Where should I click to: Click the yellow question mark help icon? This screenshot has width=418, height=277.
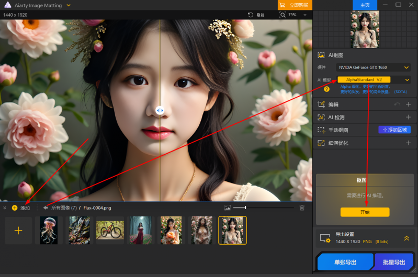point(326,89)
